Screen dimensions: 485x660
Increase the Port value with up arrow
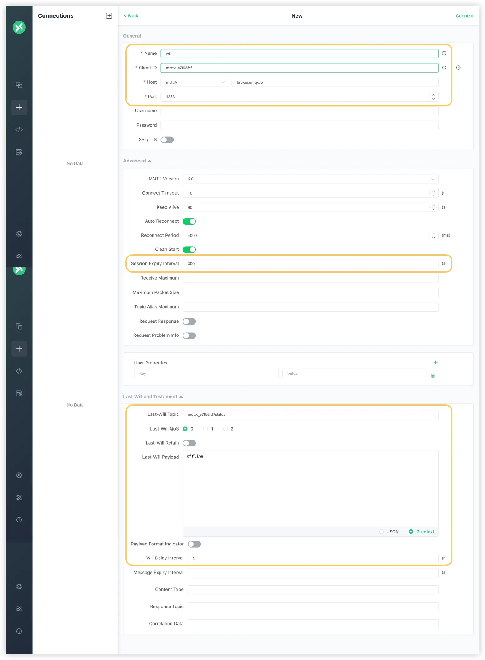(x=434, y=95)
